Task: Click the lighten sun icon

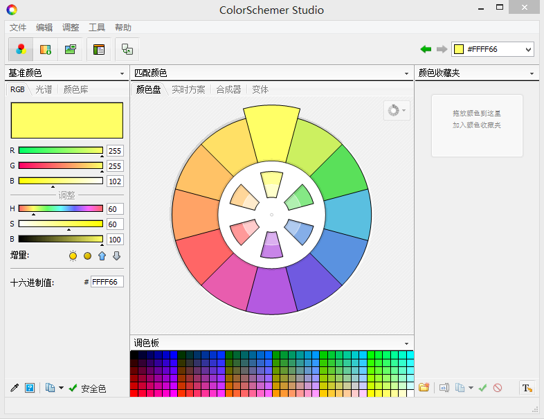Action: coord(73,256)
